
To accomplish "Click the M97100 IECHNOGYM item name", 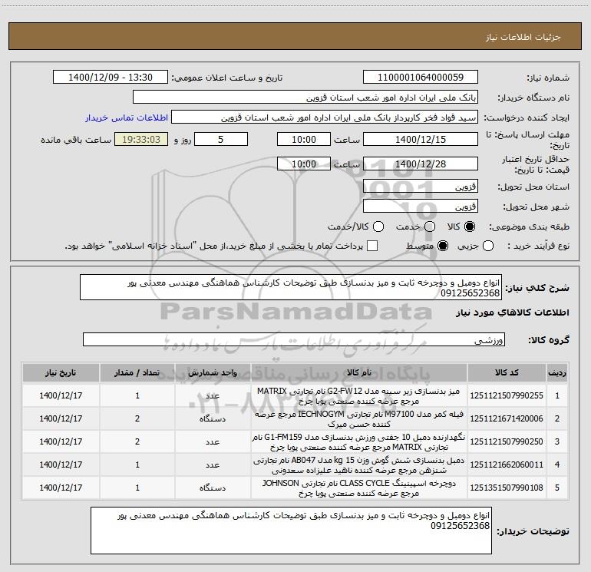I will click(x=359, y=419).
